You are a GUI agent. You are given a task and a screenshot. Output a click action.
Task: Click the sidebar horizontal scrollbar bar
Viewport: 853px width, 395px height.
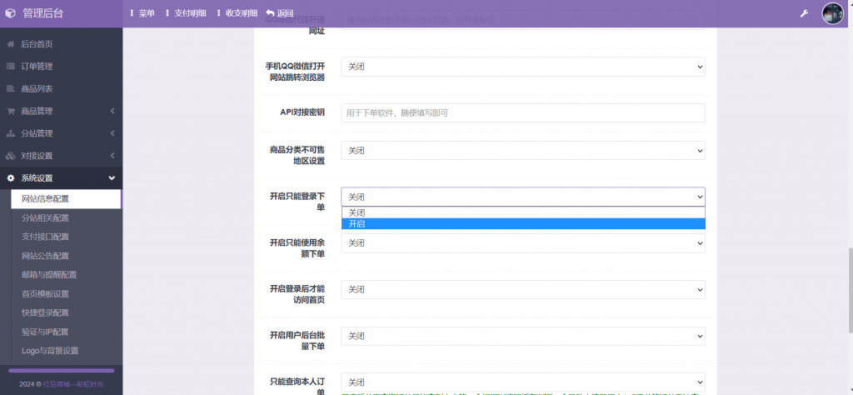click(x=61, y=371)
